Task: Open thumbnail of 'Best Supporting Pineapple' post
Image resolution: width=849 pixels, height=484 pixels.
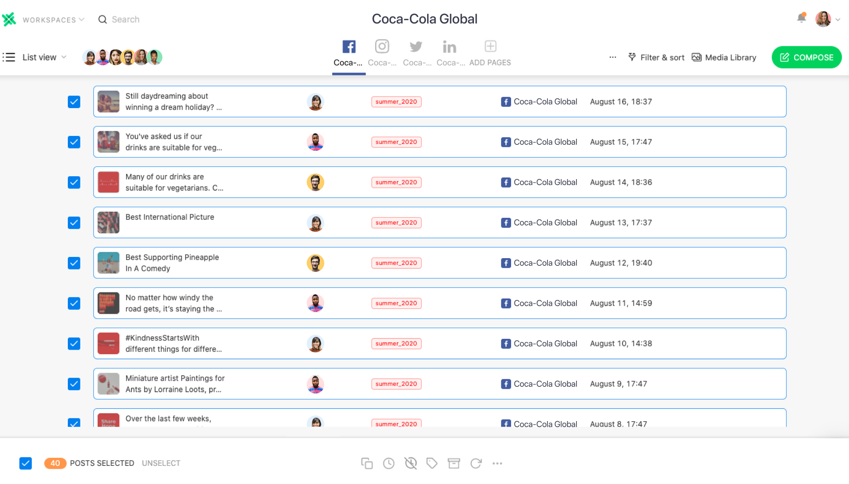Action: pos(108,263)
